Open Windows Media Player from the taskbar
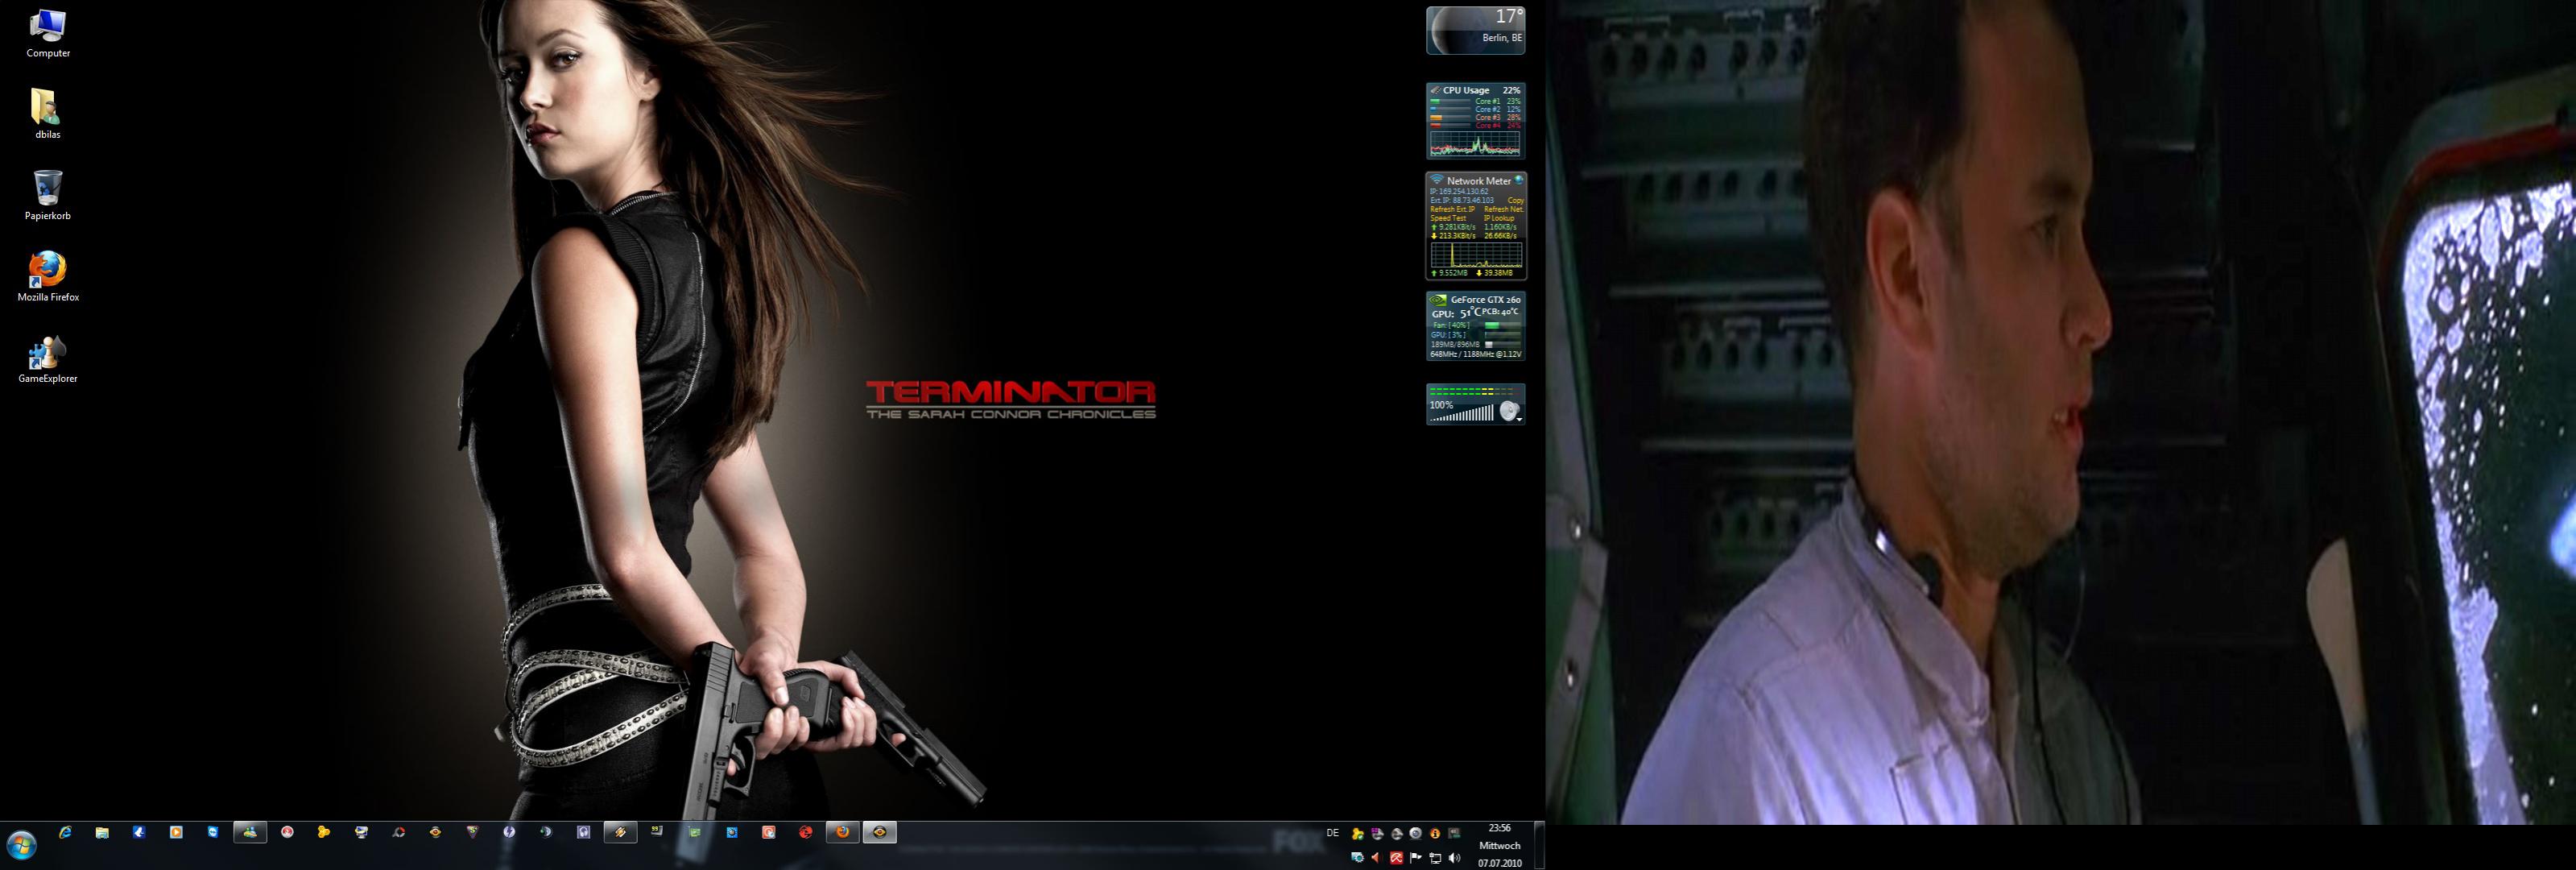The width and height of the screenshot is (2576, 870). (176, 832)
